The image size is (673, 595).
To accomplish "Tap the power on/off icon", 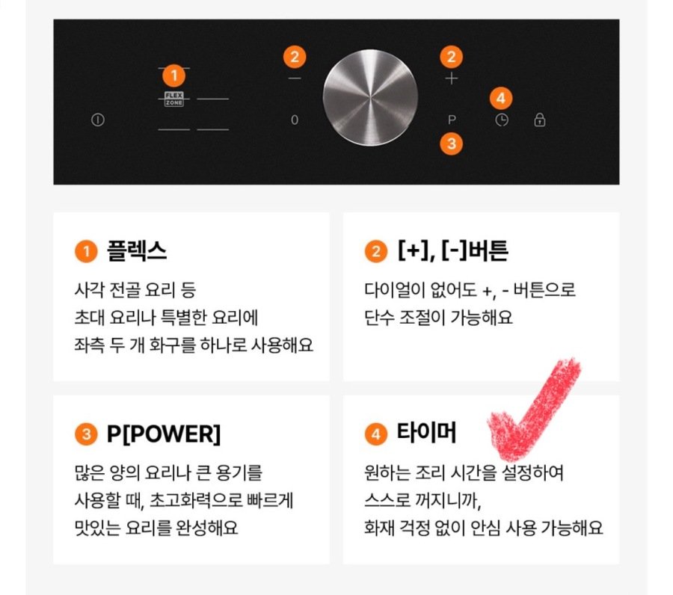I will 98,120.
